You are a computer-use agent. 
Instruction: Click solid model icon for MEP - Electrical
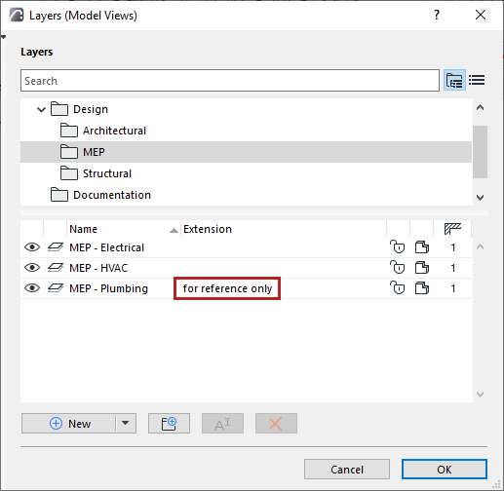[422, 247]
